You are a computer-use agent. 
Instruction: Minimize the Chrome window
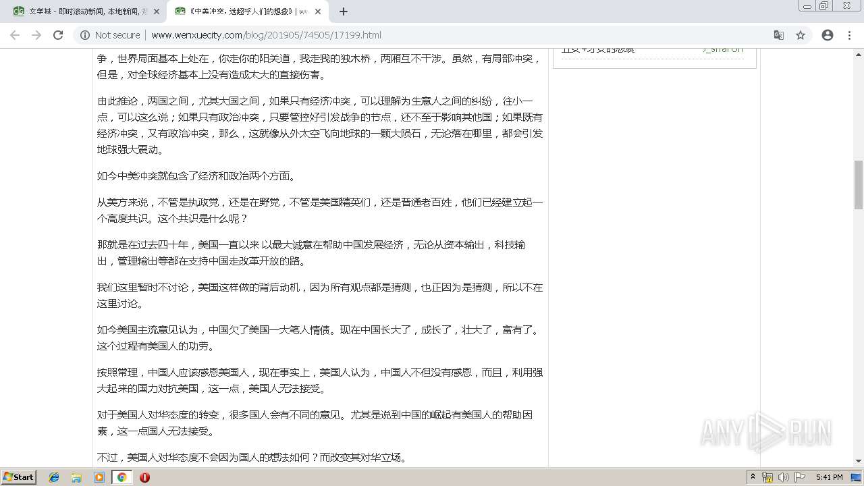coord(807,7)
